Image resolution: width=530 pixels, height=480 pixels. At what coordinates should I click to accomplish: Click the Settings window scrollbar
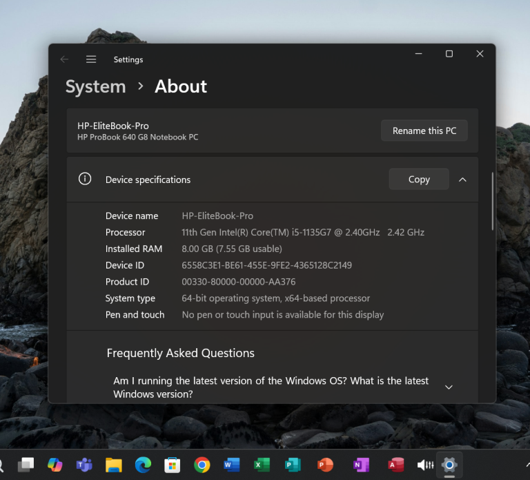coord(492,200)
